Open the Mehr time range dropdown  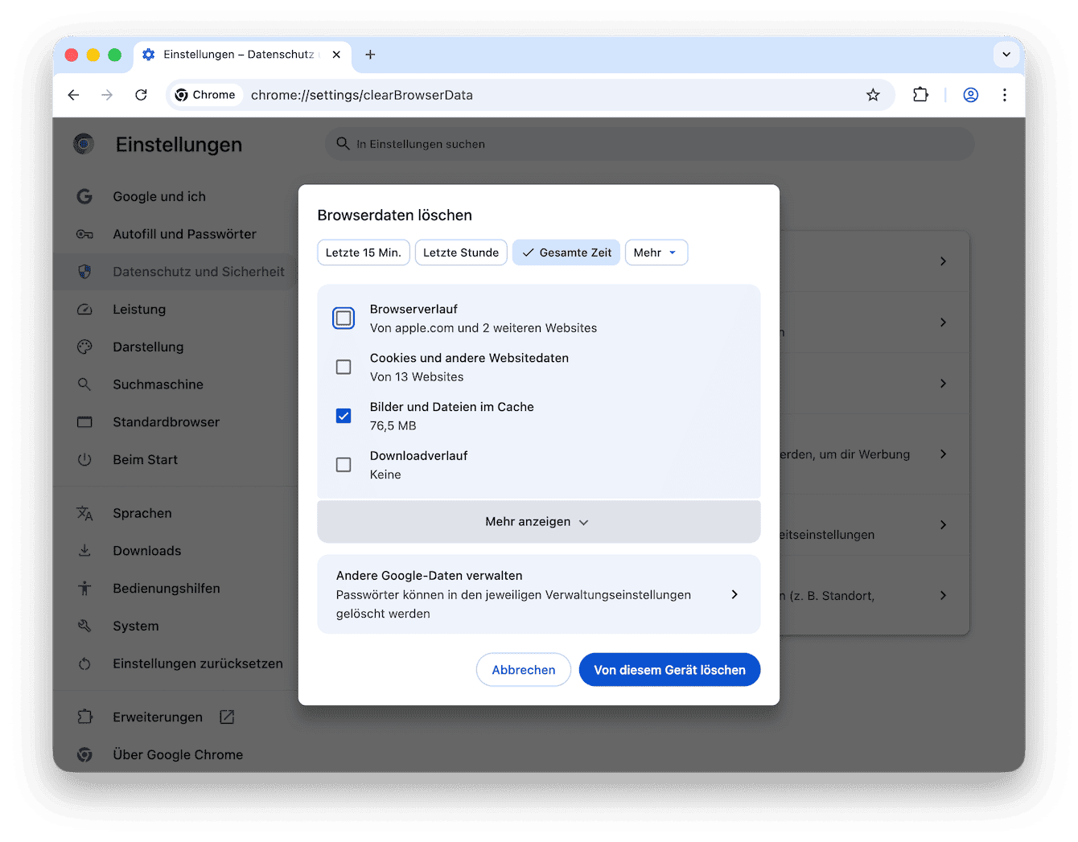[656, 253]
